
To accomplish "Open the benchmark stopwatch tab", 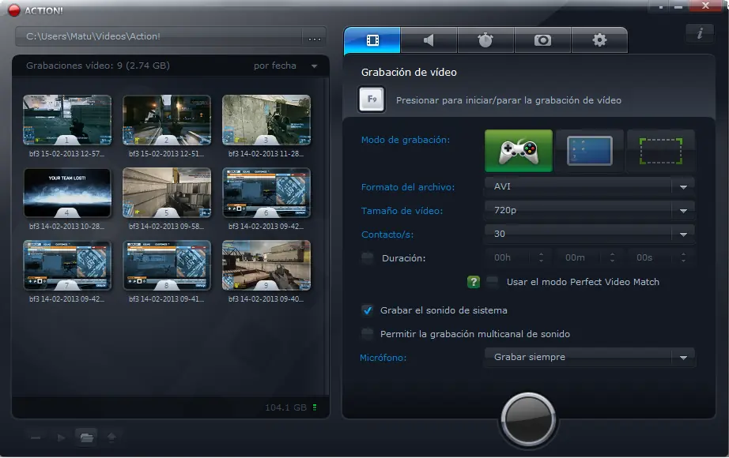I will coord(485,40).
